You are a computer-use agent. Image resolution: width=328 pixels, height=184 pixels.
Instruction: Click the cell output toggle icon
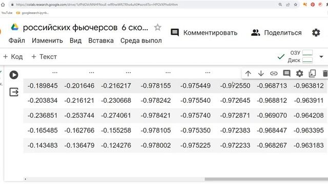[14, 92]
